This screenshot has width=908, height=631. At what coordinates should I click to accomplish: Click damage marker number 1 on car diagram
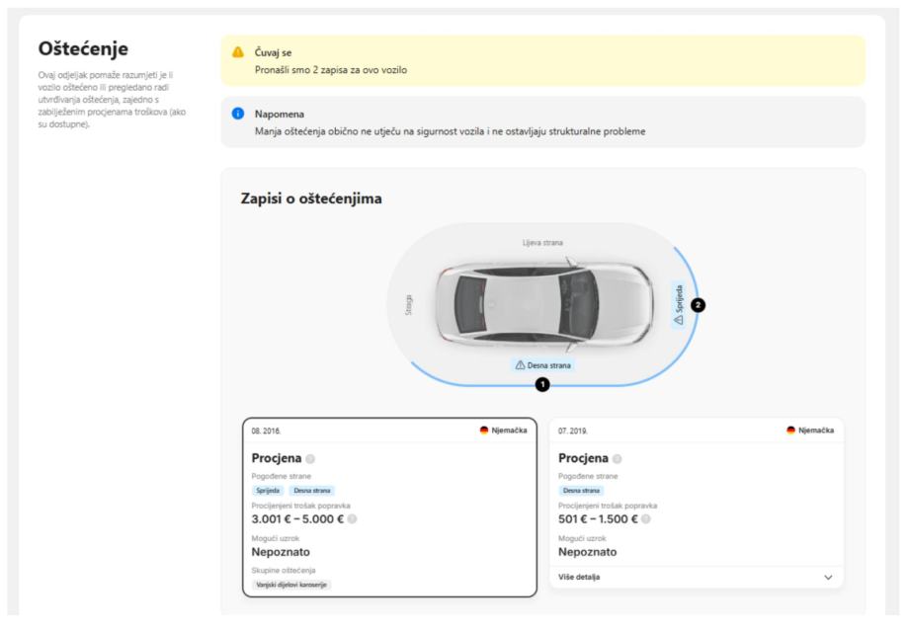(541, 385)
